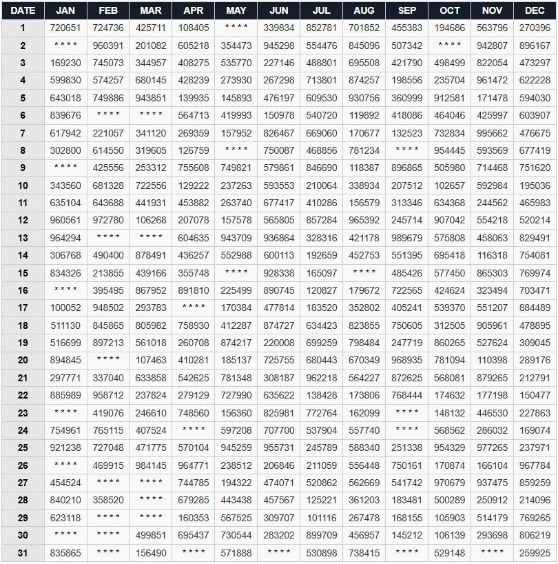Click date row label 31
This screenshot has height=564, width=558.
coord(23,553)
